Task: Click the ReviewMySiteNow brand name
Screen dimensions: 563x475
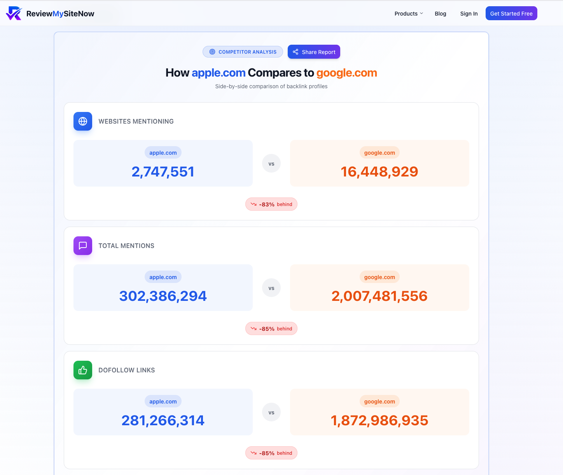Action: 60,14
